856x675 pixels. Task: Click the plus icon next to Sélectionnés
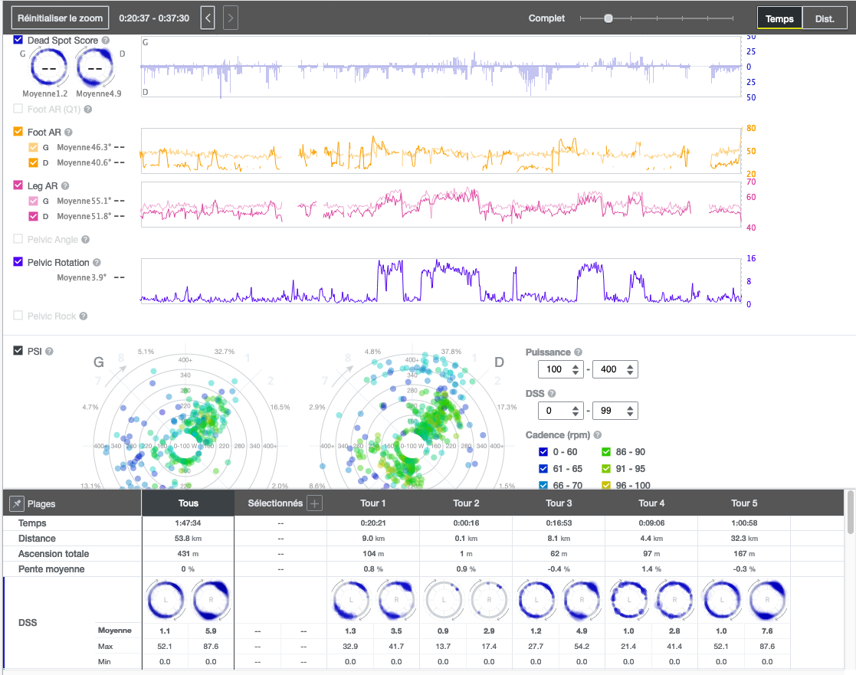coord(314,503)
